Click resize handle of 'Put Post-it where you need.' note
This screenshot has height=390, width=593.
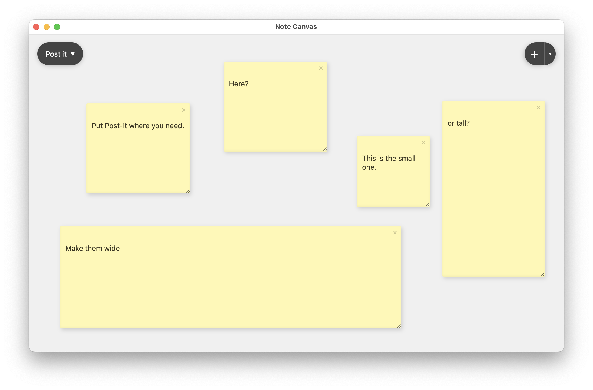coord(188,191)
